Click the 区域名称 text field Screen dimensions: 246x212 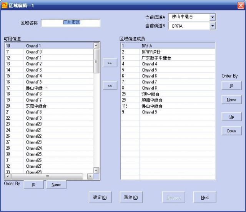pos(70,23)
